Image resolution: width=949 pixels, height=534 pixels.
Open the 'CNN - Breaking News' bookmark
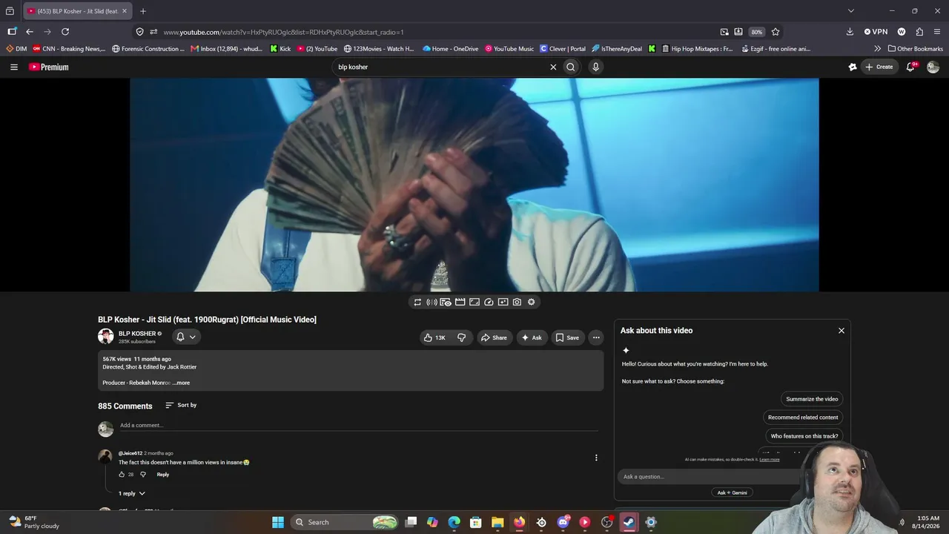[69, 49]
